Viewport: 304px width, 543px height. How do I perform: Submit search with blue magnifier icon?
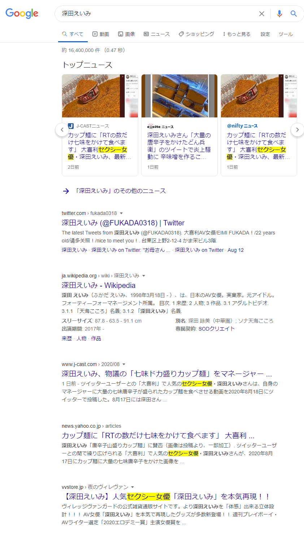(x=294, y=14)
